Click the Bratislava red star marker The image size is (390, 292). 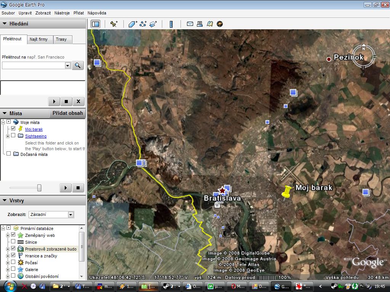tap(222, 191)
